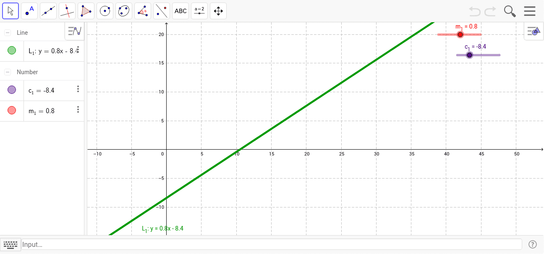Toggle visibility of slider c1
This screenshot has height=254, width=544.
click(12, 89)
